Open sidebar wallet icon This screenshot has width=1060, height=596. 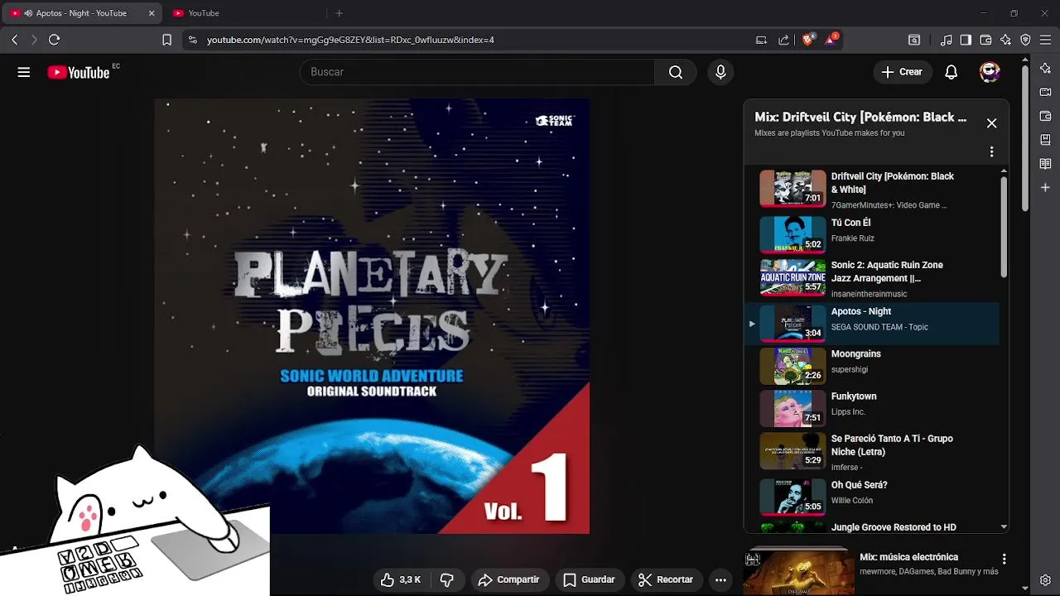click(1046, 116)
